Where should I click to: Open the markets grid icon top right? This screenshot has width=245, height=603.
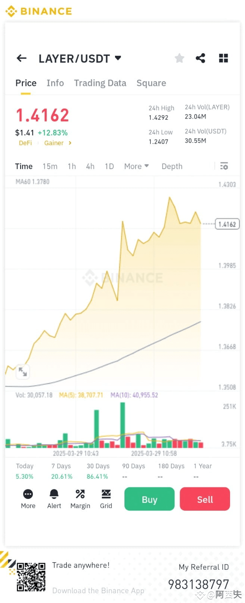coord(223,58)
